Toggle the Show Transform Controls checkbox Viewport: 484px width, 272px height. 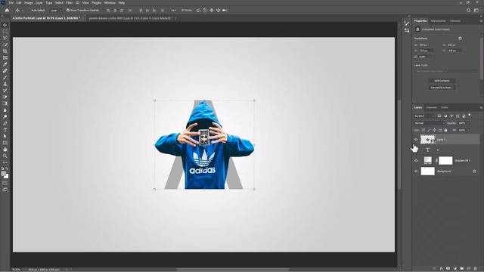68,10
